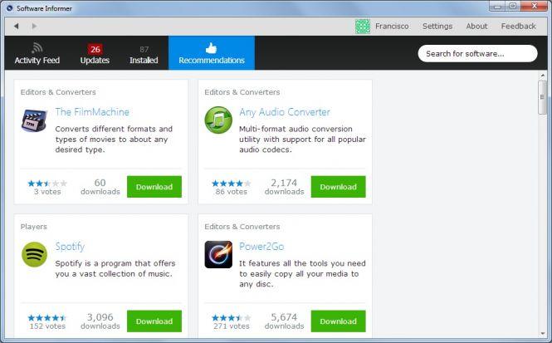Open The FilmMachine clapperboard icon
552x343 pixels.
pyautogui.click(x=34, y=120)
